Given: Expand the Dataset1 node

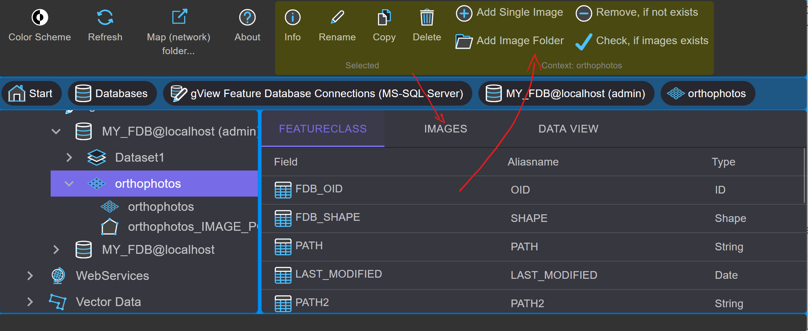Looking at the screenshot, I should [69, 157].
